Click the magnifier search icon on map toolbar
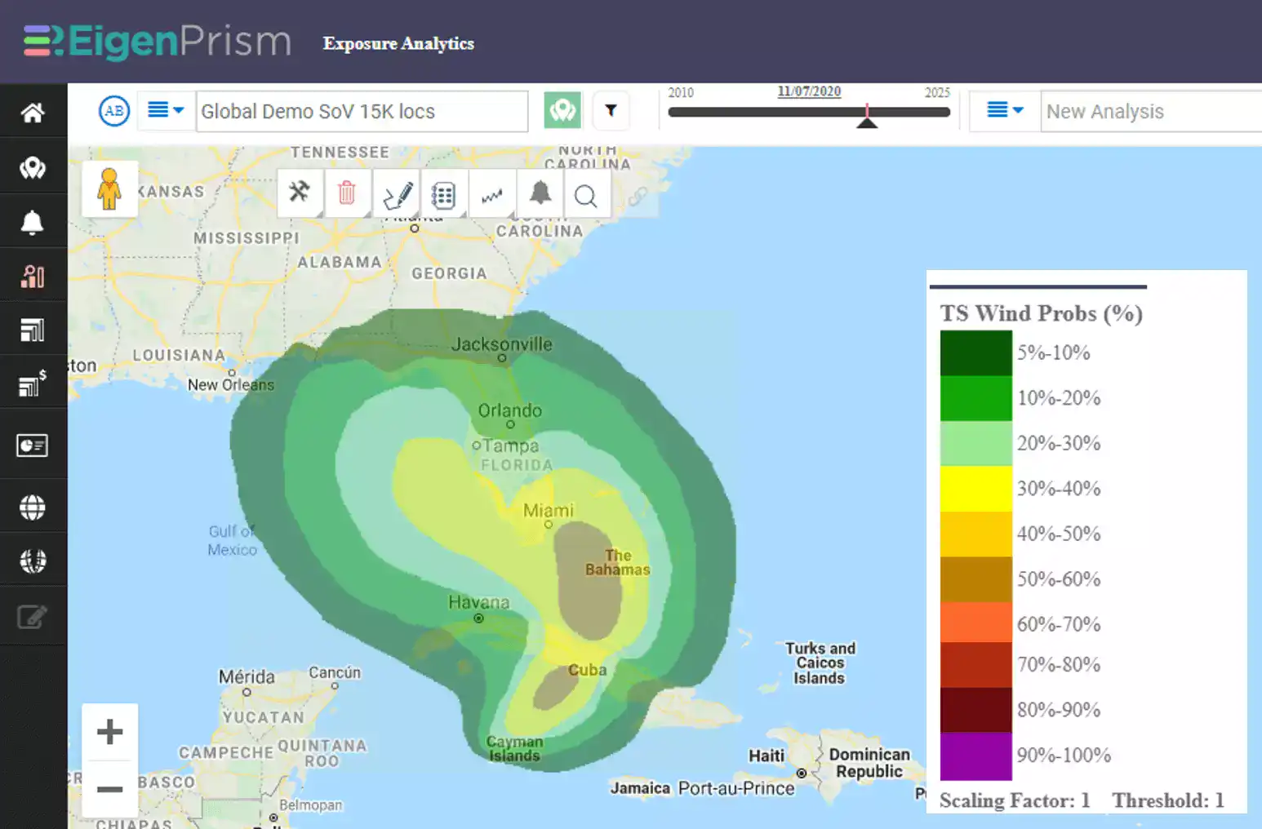Screen dimensions: 1262x829 coord(585,195)
